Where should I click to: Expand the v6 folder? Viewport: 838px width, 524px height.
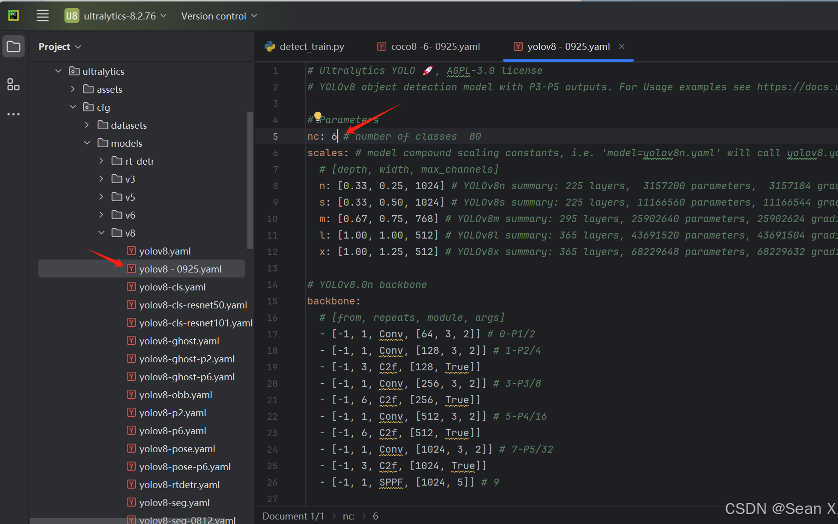click(x=101, y=215)
